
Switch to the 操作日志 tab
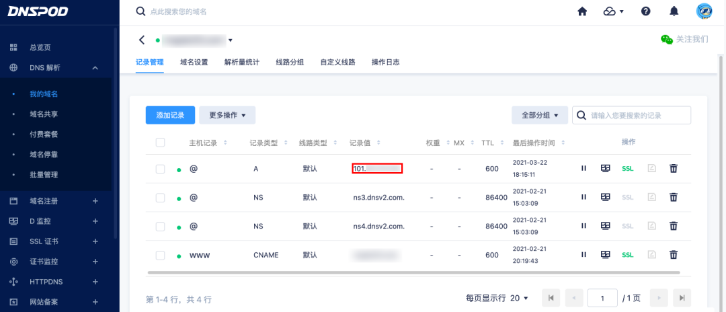tap(386, 62)
